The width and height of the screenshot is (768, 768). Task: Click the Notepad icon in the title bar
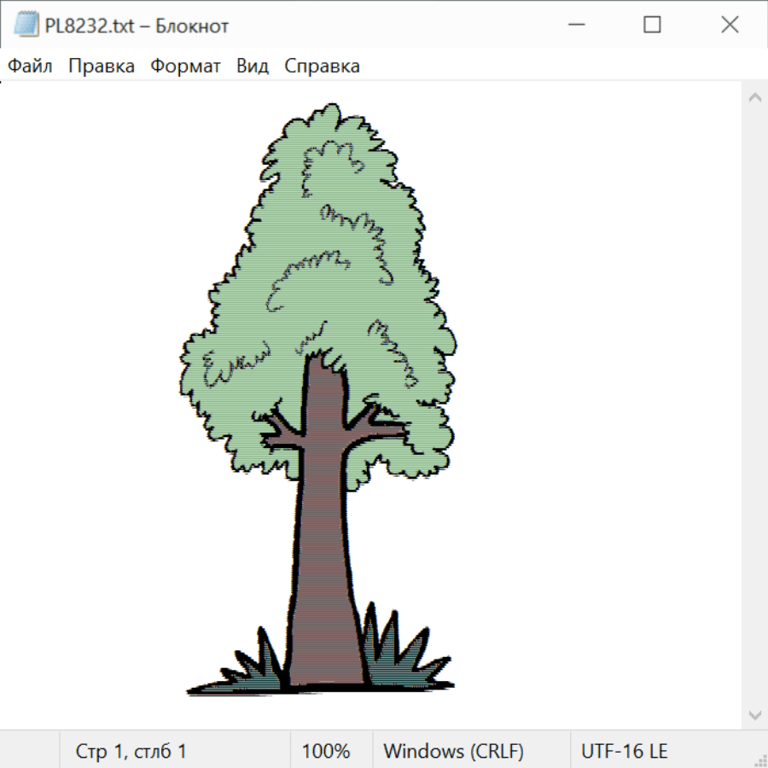pyautogui.click(x=26, y=26)
